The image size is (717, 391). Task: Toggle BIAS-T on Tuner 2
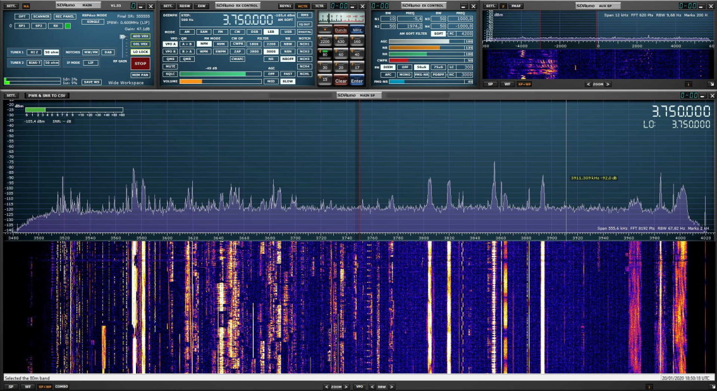(34, 63)
